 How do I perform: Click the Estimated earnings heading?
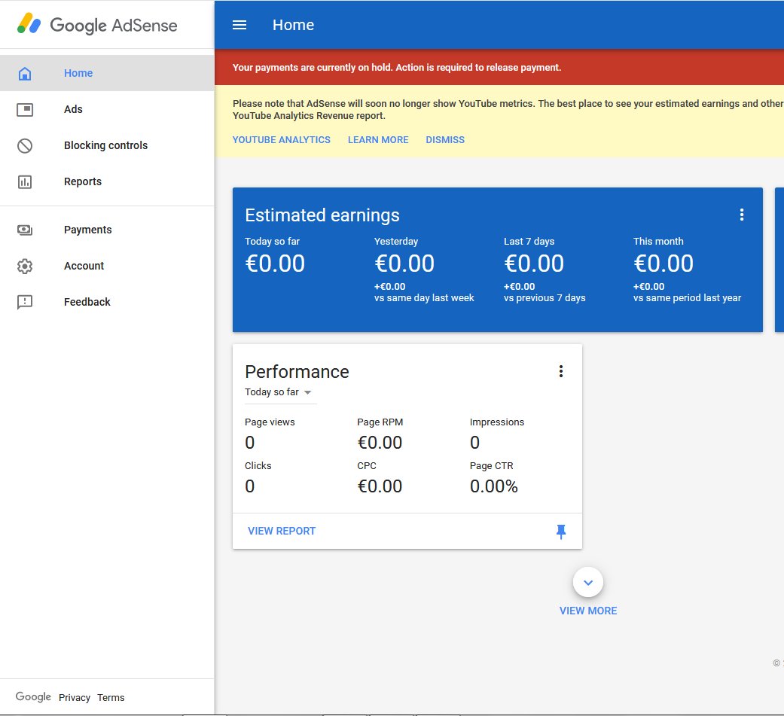pos(322,215)
